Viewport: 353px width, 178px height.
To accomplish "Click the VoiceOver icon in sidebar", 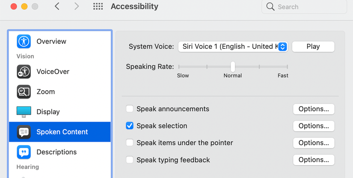I will [x=24, y=71].
